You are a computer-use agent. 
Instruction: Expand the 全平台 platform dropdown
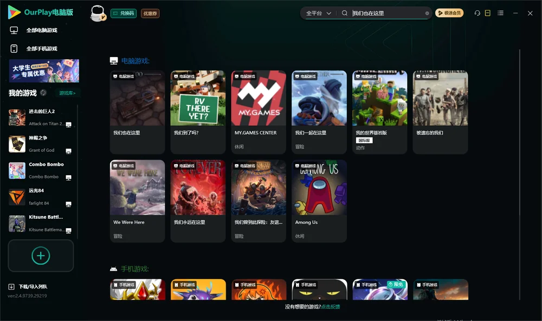[318, 13]
